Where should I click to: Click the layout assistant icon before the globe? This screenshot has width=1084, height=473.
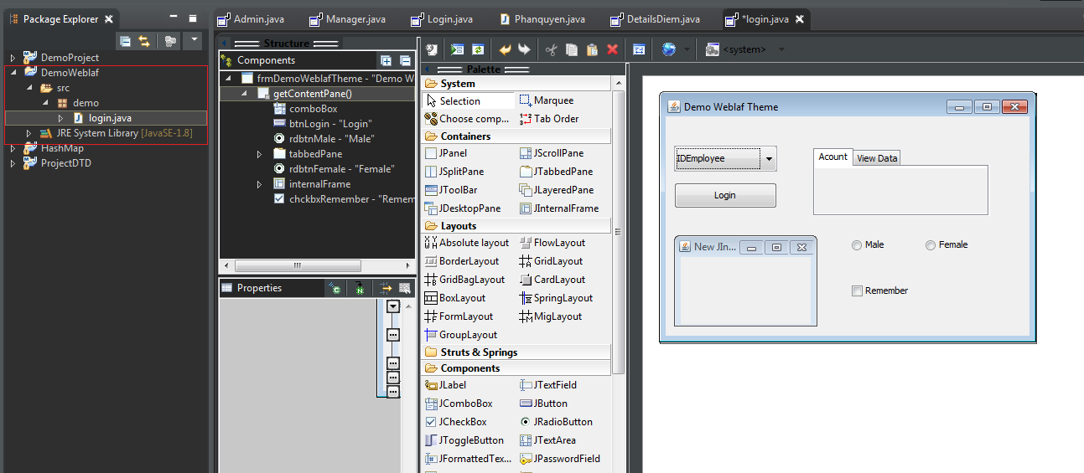click(639, 49)
